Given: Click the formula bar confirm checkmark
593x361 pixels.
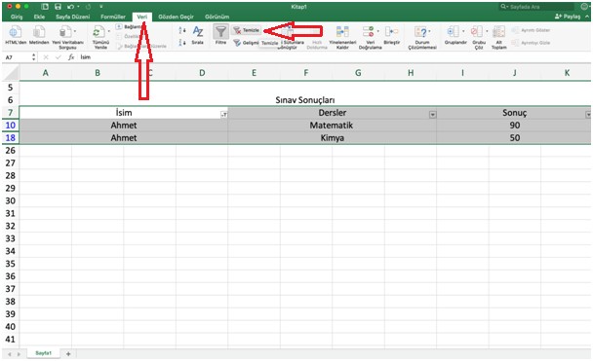Looking at the screenshot, I should [59, 57].
